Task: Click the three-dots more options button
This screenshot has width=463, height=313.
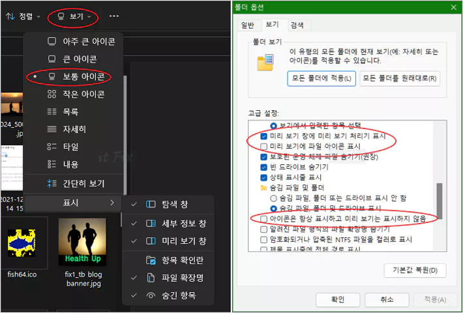Action: click(114, 16)
